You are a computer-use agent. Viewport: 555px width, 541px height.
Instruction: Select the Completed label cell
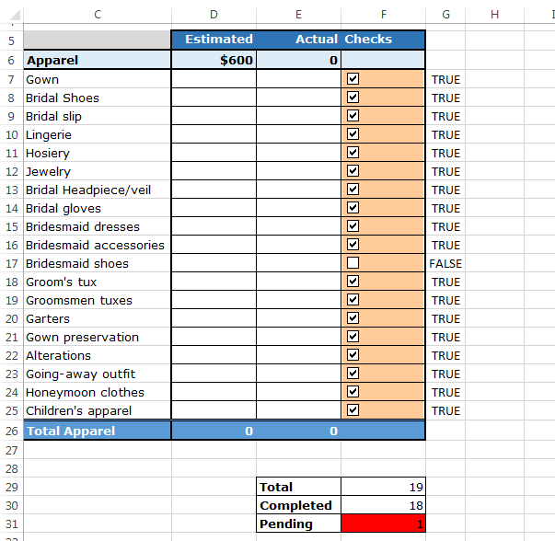pyautogui.click(x=299, y=505)
